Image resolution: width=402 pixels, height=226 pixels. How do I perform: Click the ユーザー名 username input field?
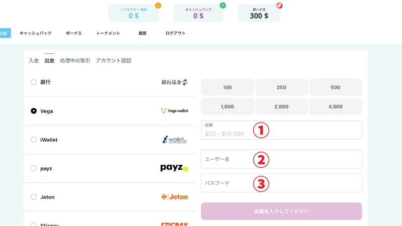[281, 159]
